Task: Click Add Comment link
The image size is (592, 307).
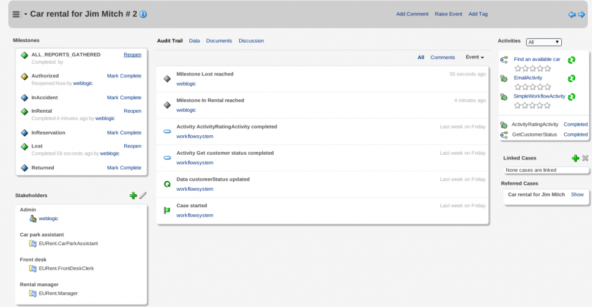Action: [412, 14]
